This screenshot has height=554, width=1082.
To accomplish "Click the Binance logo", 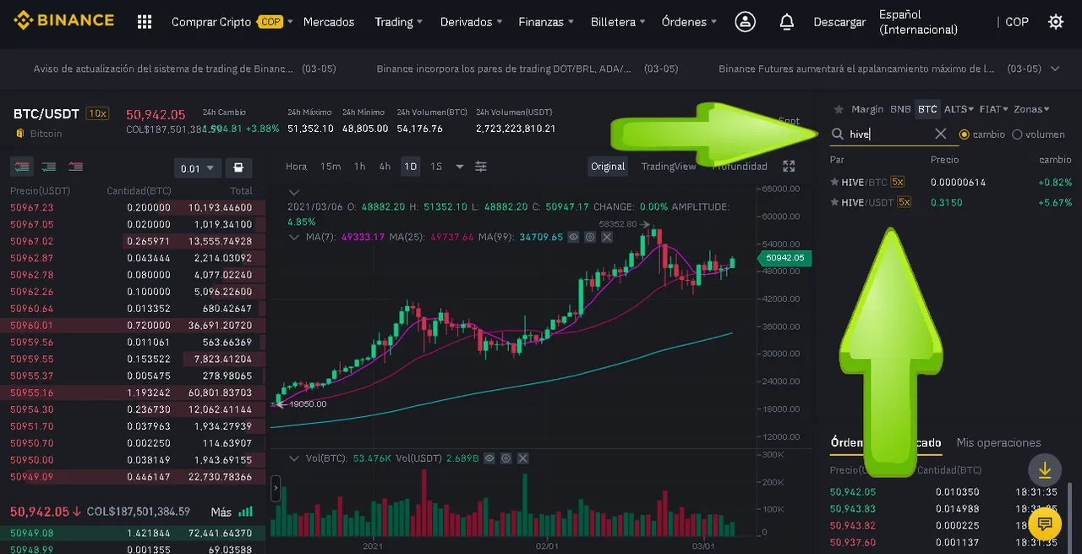I will pos(63,21).
